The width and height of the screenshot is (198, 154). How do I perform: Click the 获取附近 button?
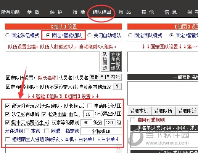tap(187, 111)
